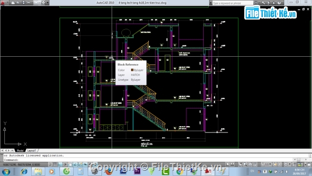Toggle Quick Properties in status bar

coord(95,165)
